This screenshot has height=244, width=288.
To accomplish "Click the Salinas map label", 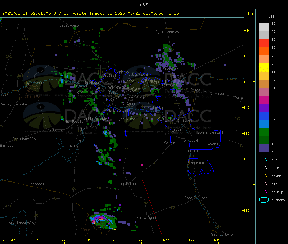I will (x=55, y=130).
